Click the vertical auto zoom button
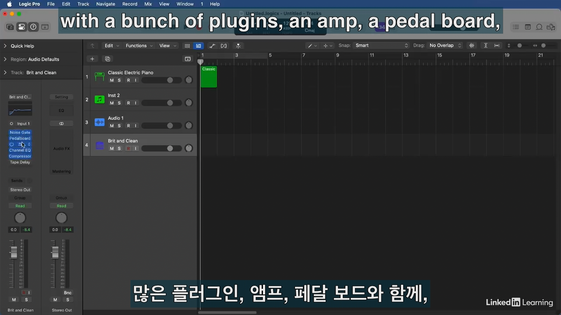561x315 pixels. pos(486,45)
